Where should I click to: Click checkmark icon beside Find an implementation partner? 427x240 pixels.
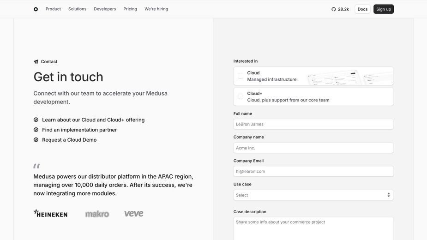point(36,130)
